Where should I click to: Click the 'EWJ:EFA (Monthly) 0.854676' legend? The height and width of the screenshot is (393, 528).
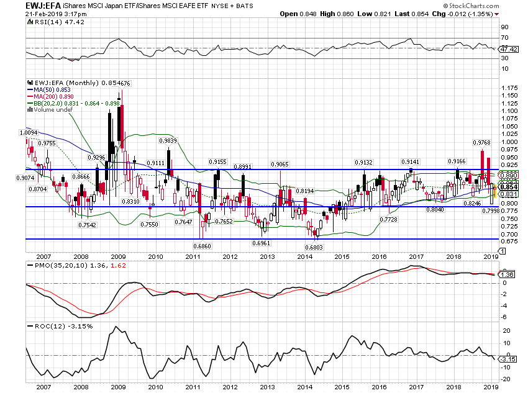[82, 83]
